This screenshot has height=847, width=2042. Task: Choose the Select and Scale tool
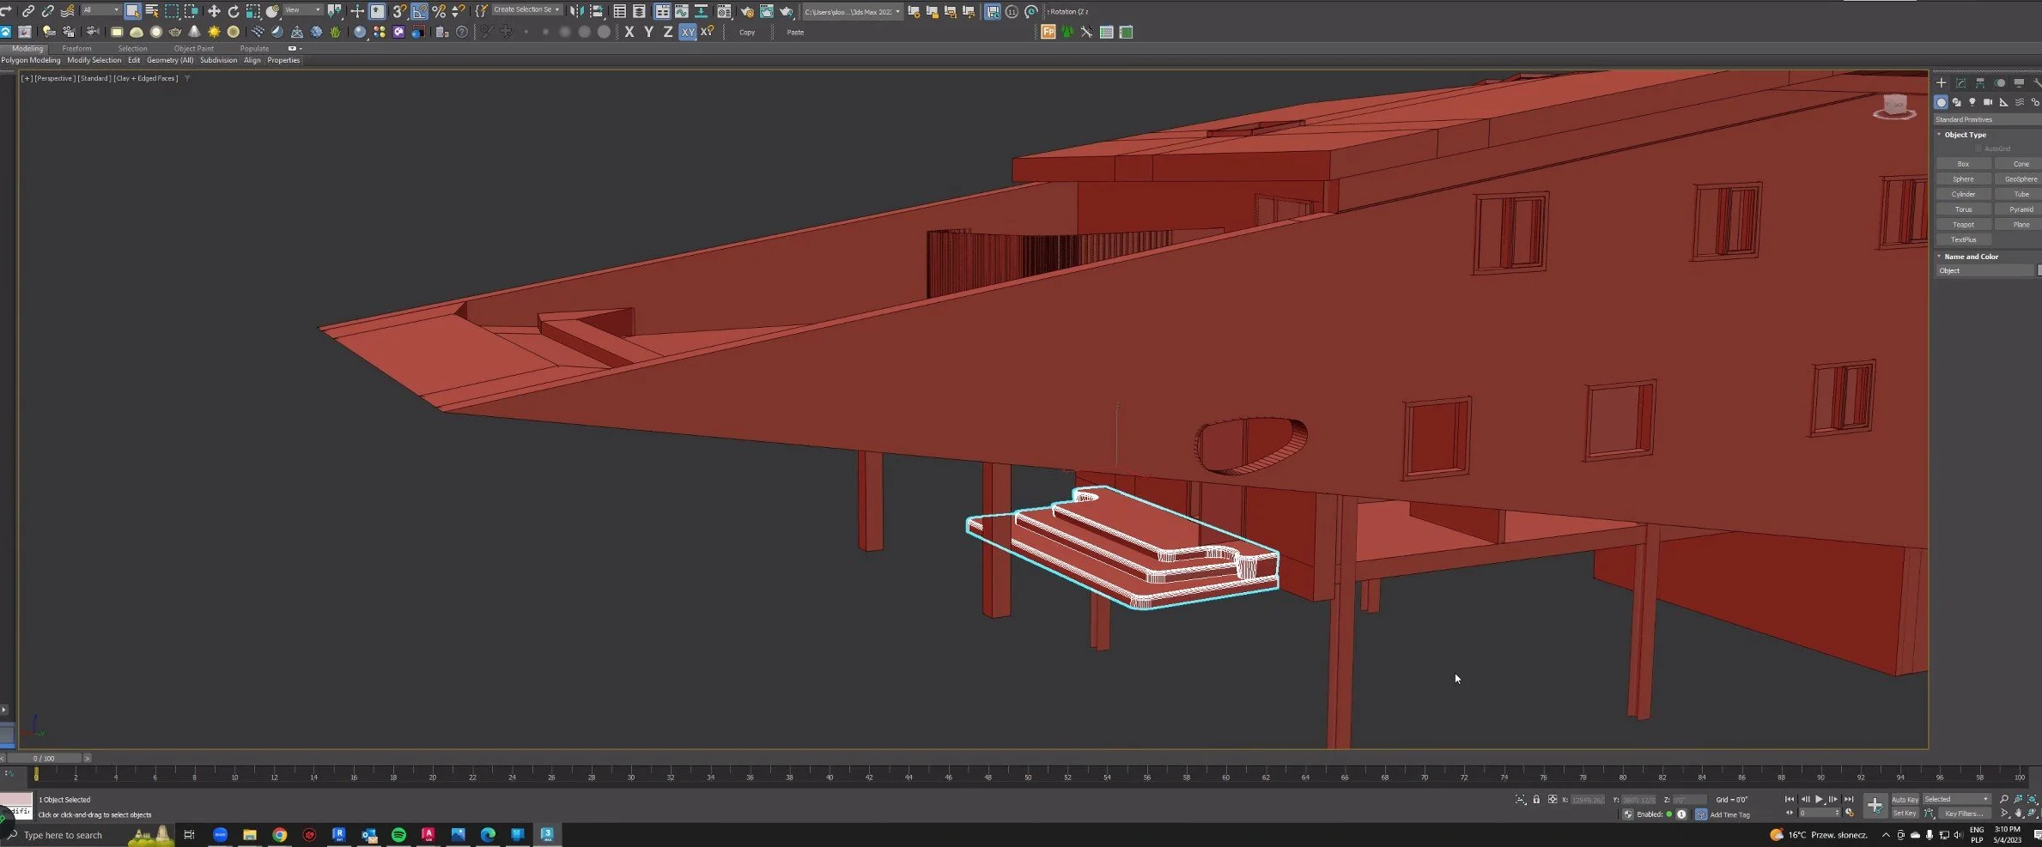[253, 11]
